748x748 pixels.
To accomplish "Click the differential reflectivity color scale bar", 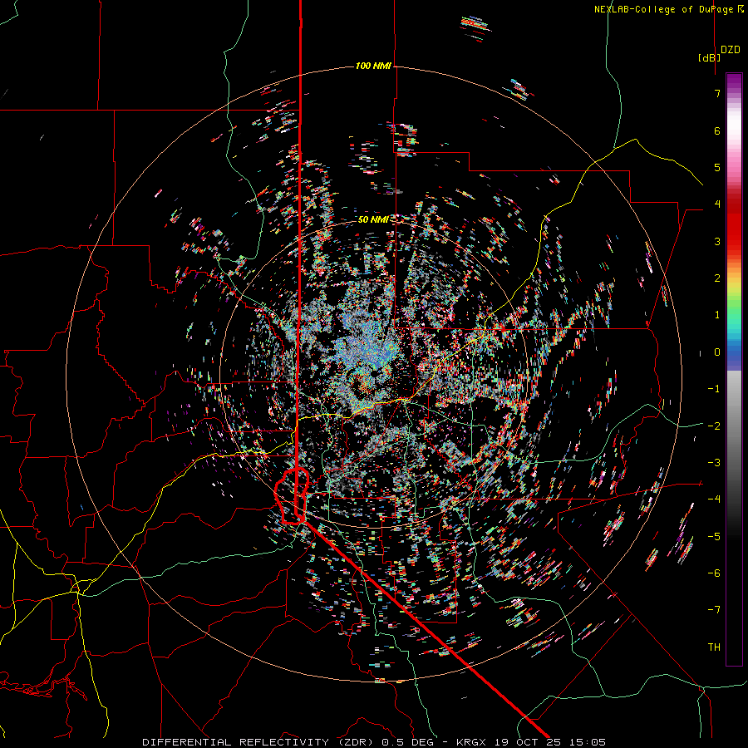I will (734, 369).
